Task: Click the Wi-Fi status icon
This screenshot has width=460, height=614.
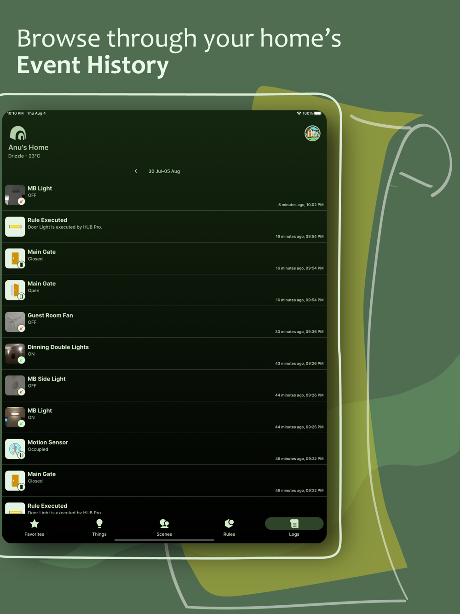Action: [x=299, y=113]
